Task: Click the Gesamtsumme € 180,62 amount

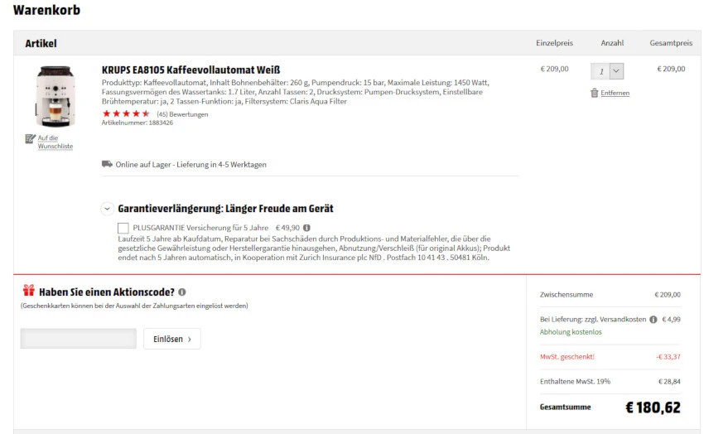Action: (653, 407)
